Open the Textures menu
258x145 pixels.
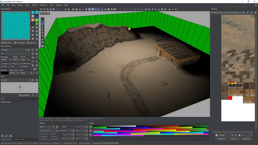(x=35, y=5)
